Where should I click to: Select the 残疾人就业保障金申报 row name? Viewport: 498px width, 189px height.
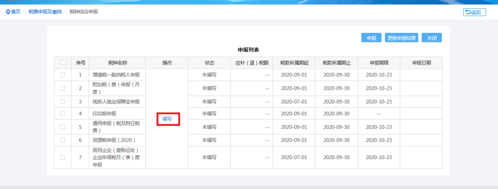pyautogui.click(x=116, y=102)
